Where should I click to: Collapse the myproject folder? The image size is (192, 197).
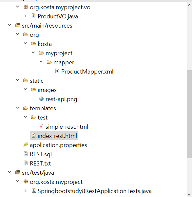(x=33, y=53)
